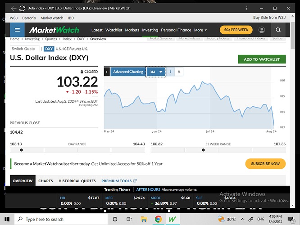The height and width of the screenshot is (225, 300).
Task: Reload the page with refresh icon
Action: point(22,9)
